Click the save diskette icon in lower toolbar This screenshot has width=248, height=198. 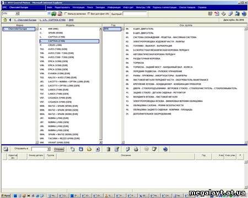point(81,149)
